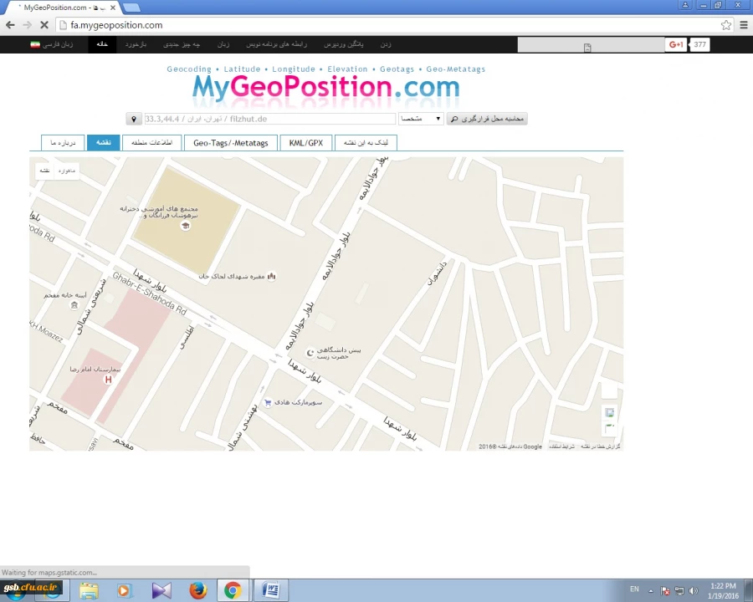Click the shopping cart supermarket marker

pos(268,402)
